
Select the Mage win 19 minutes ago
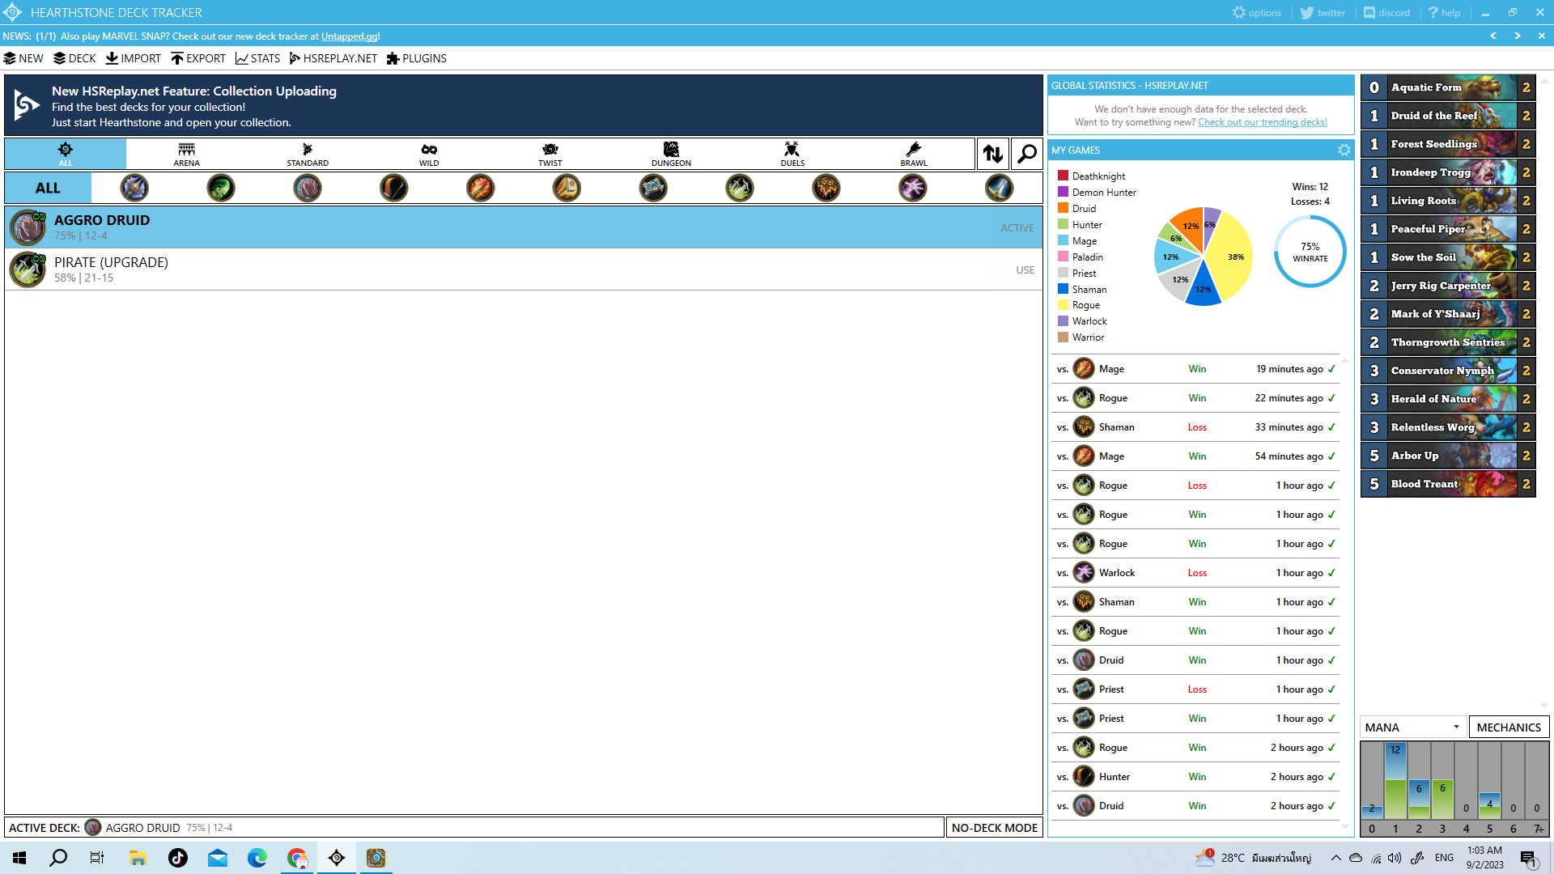click(1195, 369)
